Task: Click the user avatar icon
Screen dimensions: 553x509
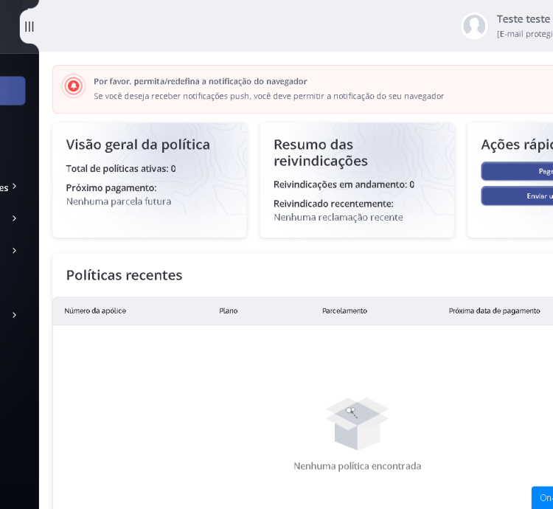Action: click(x=474, y=27)
